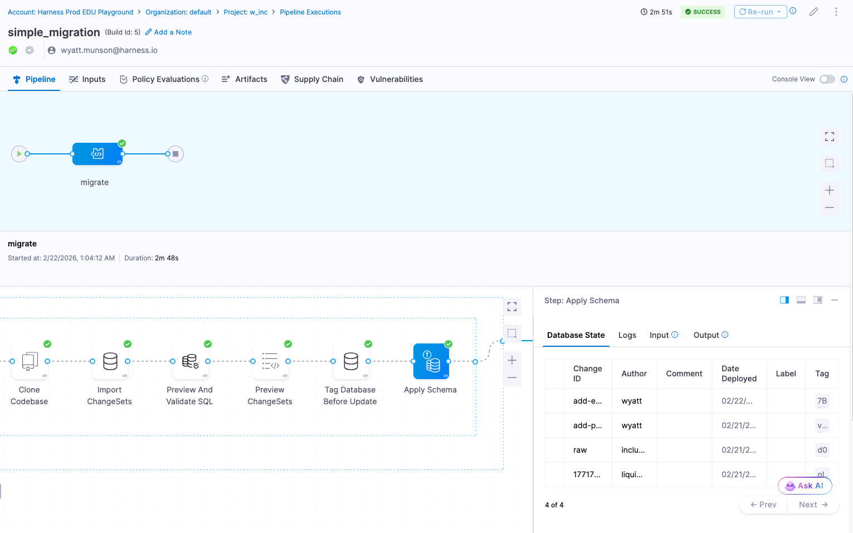This screenshot has width=853, height=533.
Task: Click the inclu... author cell
Action: pos(634,450)
